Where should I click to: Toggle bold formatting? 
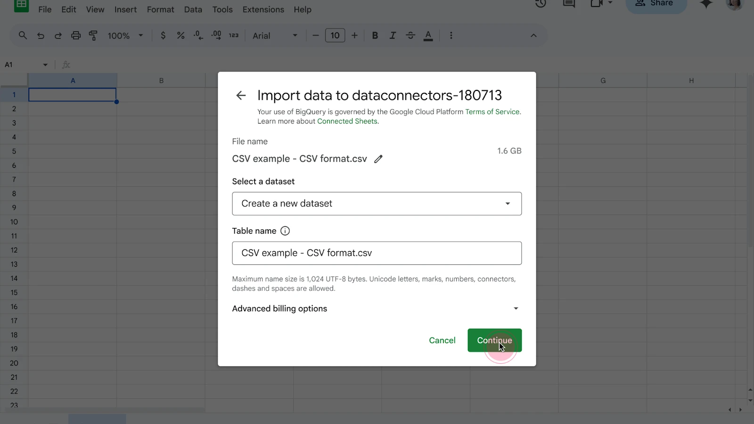[375, 35]
